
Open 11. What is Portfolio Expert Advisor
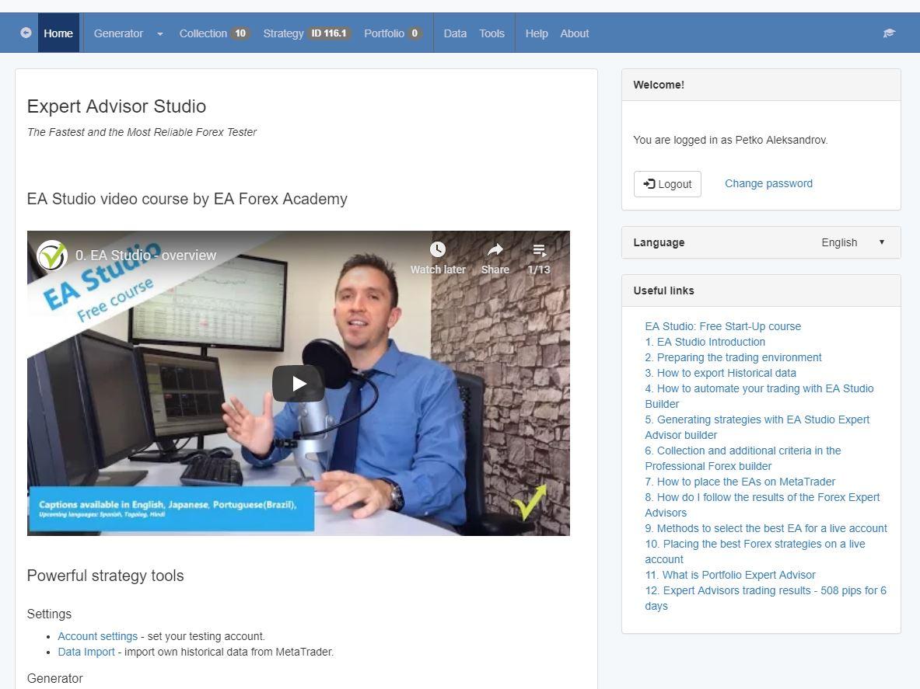point(730,575)
